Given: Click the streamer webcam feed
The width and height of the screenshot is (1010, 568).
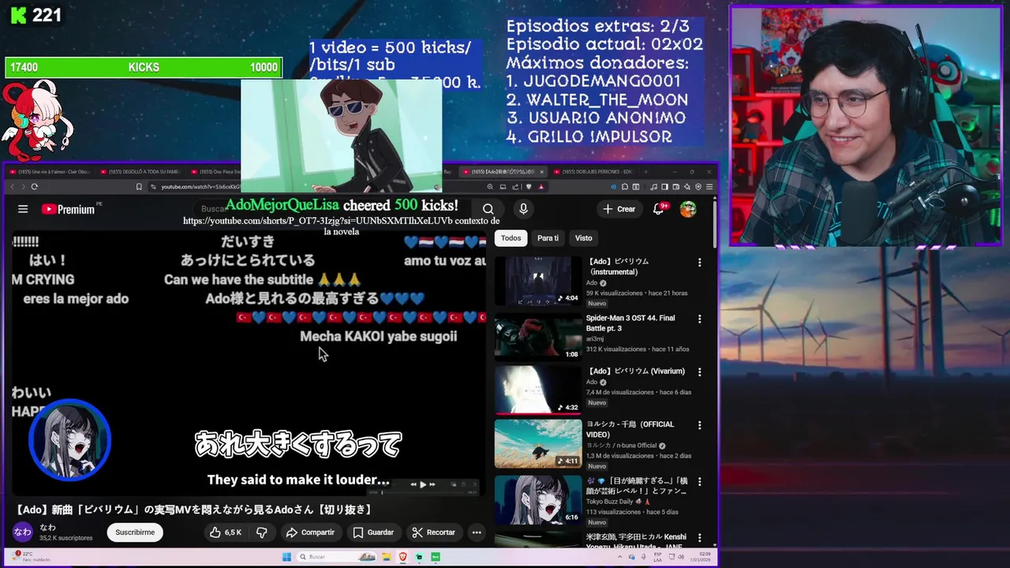Looking at the screenshot, I should (866, 126).
